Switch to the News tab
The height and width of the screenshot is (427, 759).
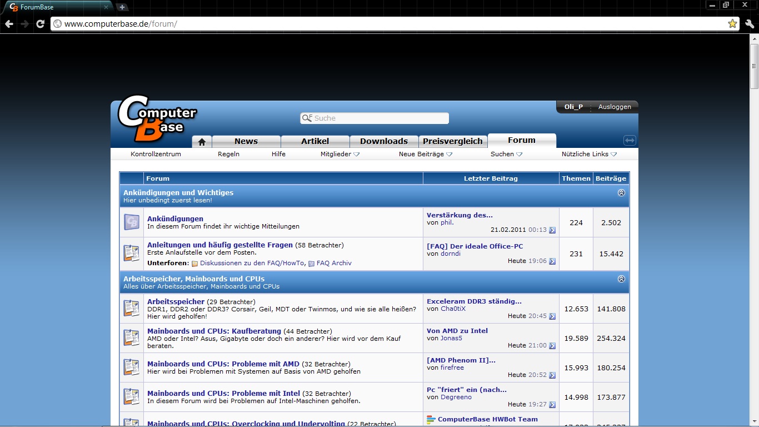point(246,141)
